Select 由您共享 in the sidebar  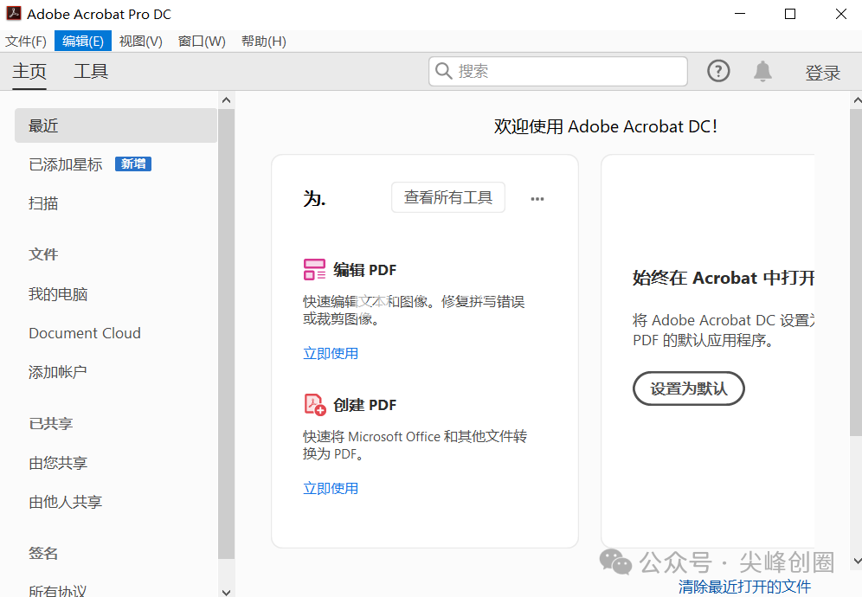58,463
